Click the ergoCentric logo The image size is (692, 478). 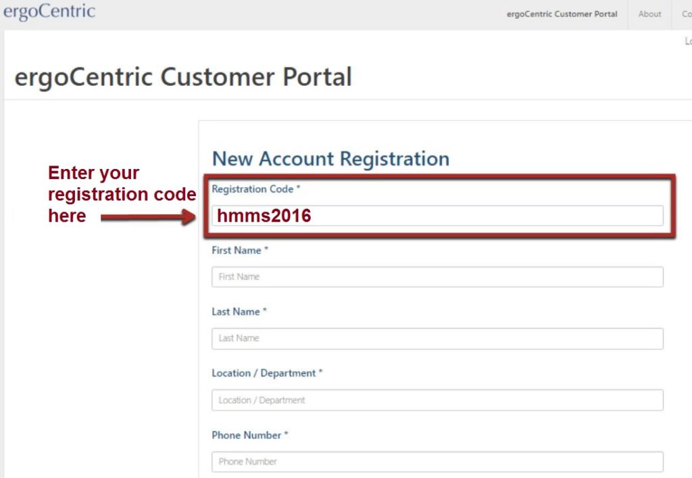tap(49, 11)
